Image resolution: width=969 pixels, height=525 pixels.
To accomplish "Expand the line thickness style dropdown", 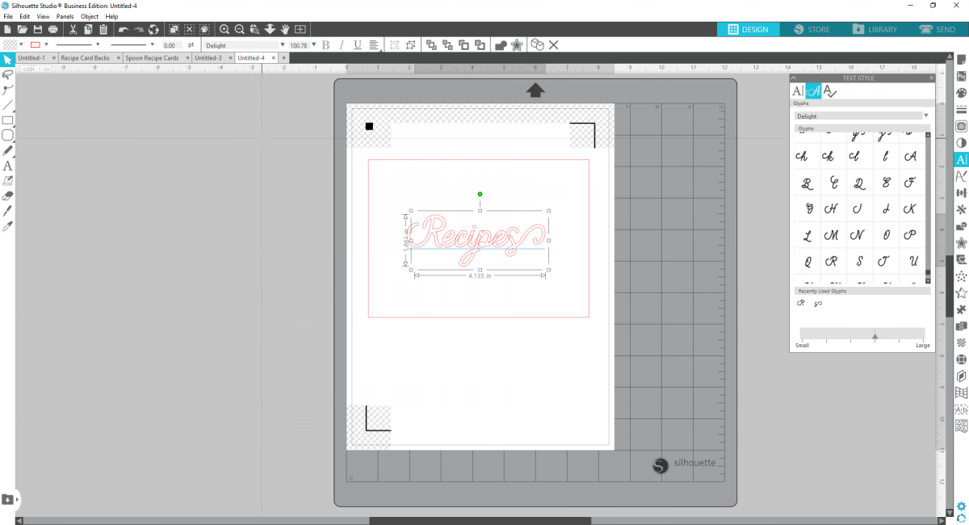I will (x=152, y=44).
